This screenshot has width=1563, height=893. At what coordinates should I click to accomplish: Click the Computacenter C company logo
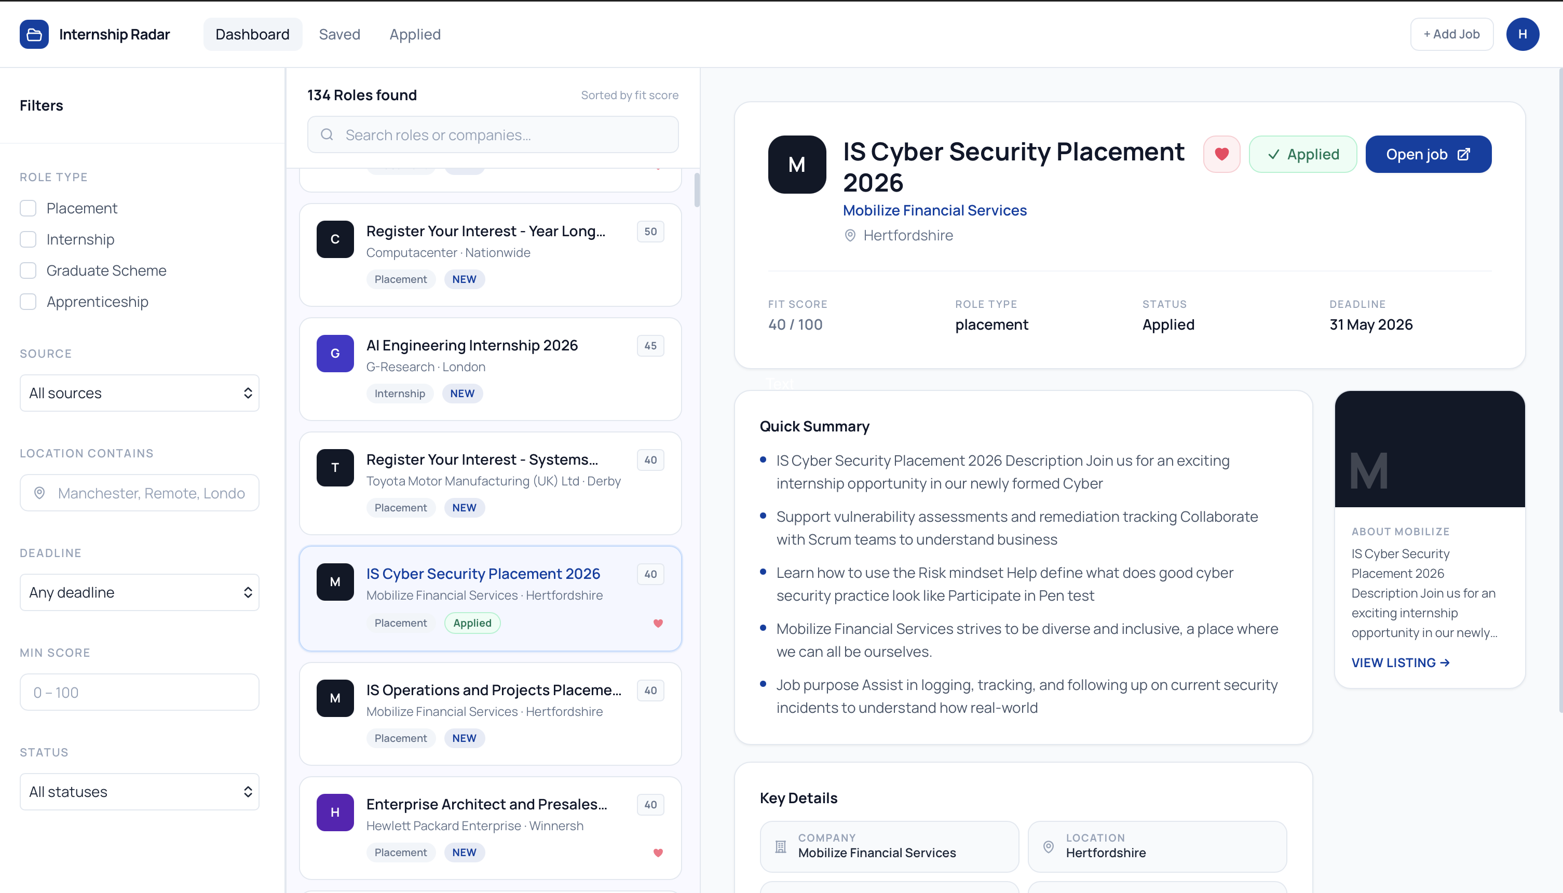[335, 239]
